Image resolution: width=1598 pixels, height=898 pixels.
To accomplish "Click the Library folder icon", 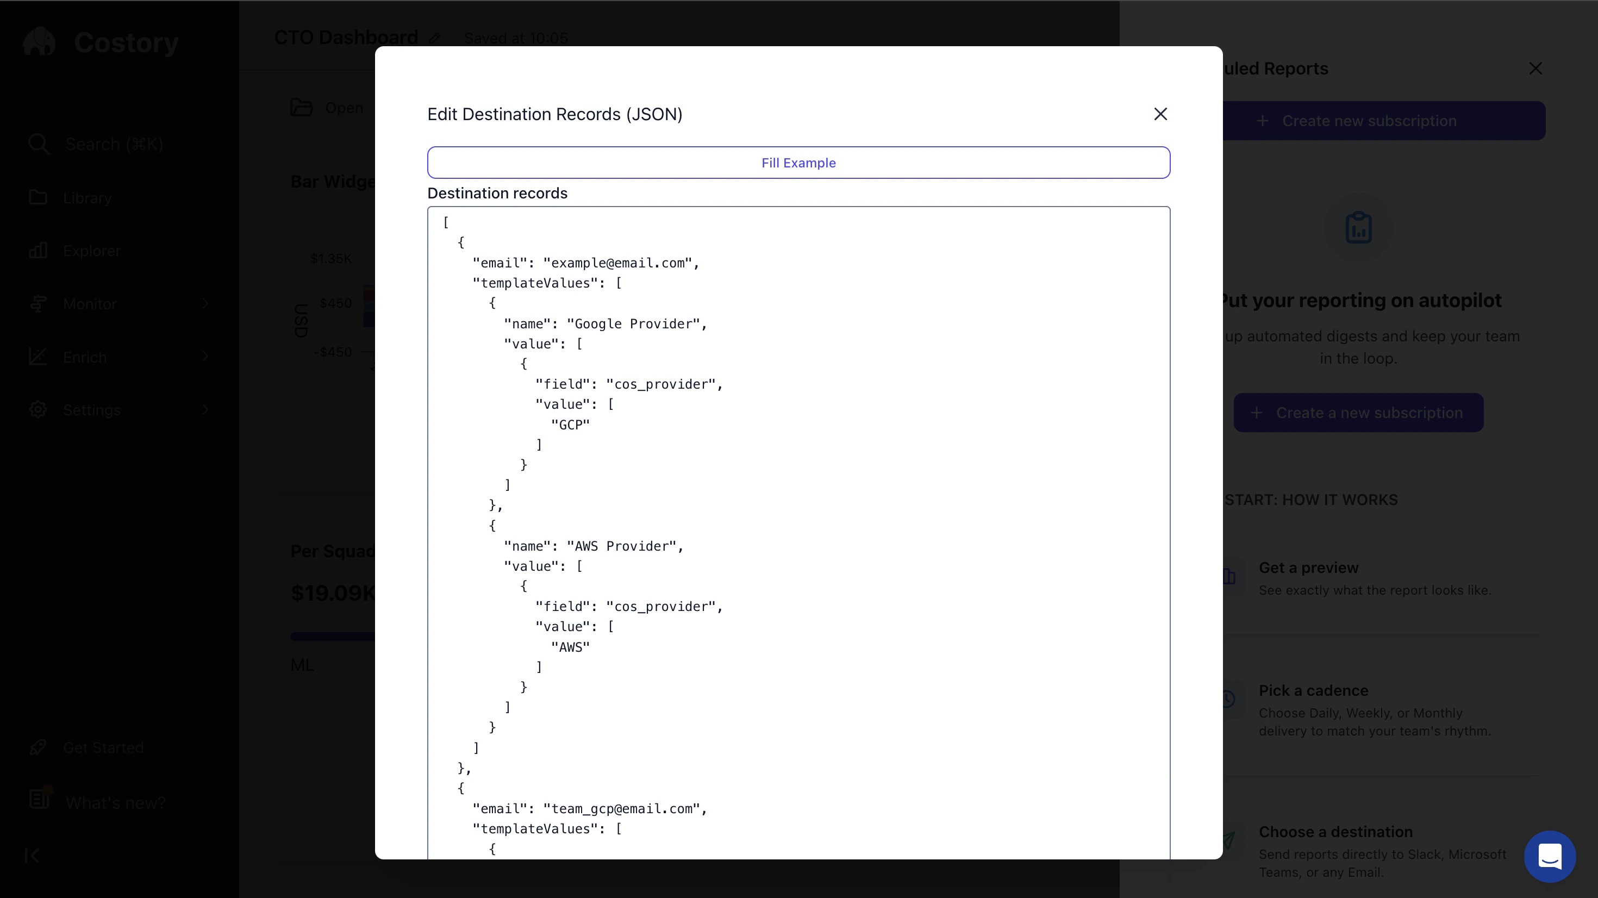I will 38,197.
